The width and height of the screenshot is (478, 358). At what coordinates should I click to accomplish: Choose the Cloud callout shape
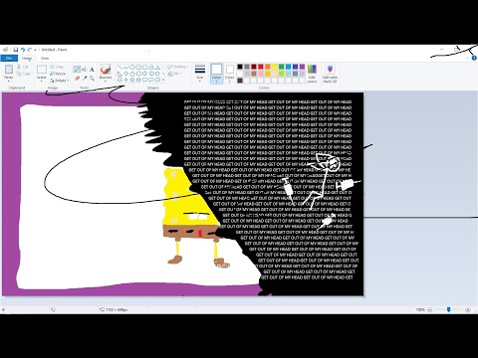157,80
